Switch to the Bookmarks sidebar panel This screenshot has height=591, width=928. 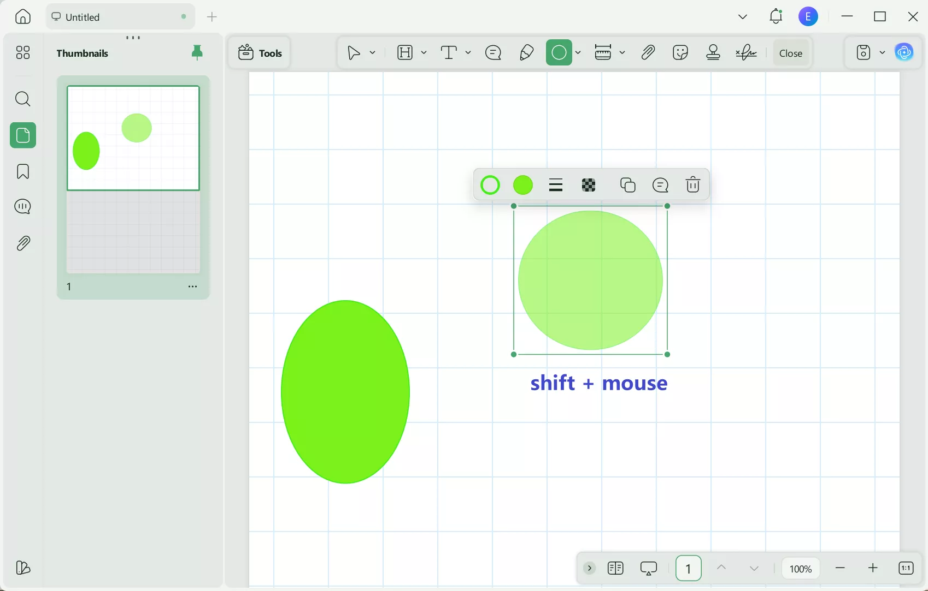[x=22, y=171]
